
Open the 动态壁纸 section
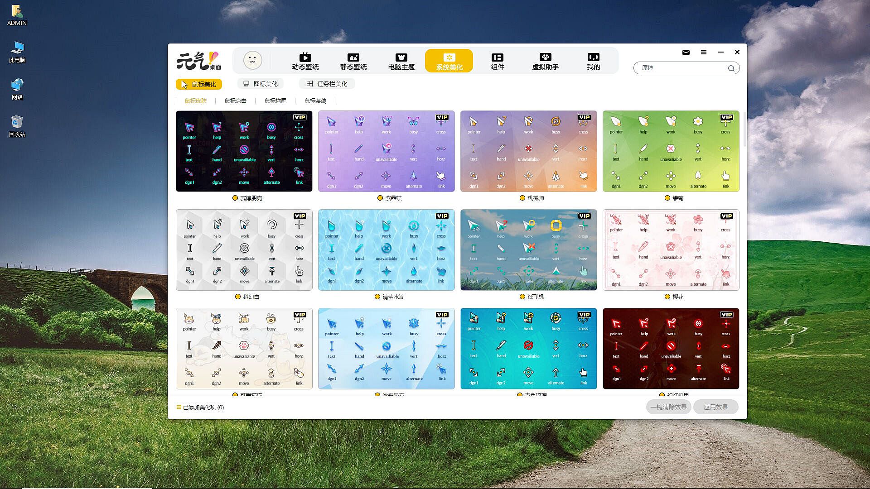tap(305, 61)
